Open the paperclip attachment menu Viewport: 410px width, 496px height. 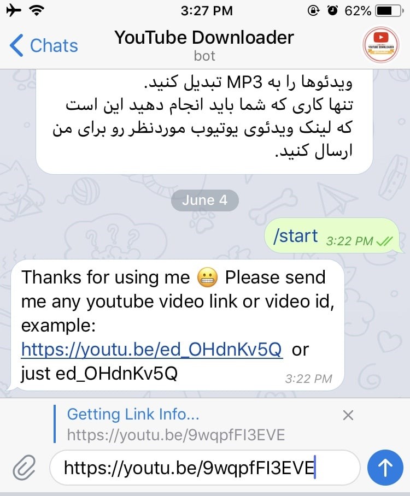25,467
